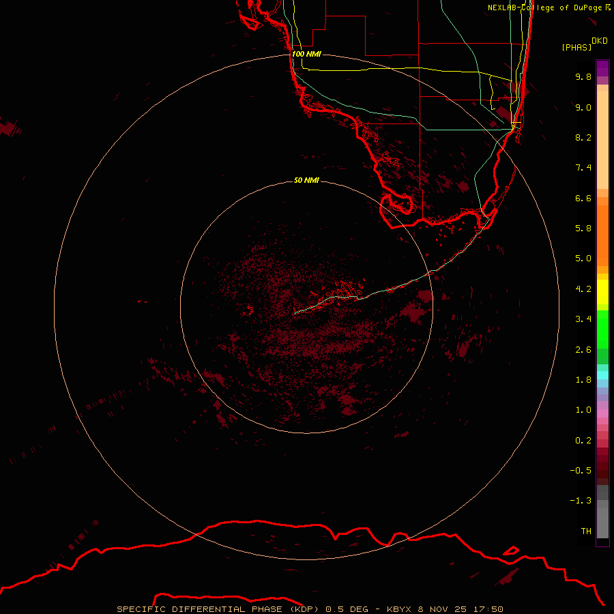Select the large peach color bar segment

(602, 140)
